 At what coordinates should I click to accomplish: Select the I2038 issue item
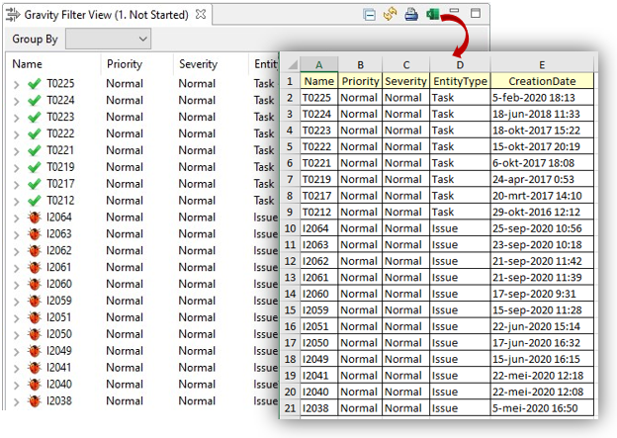click(x=62, y=401)
